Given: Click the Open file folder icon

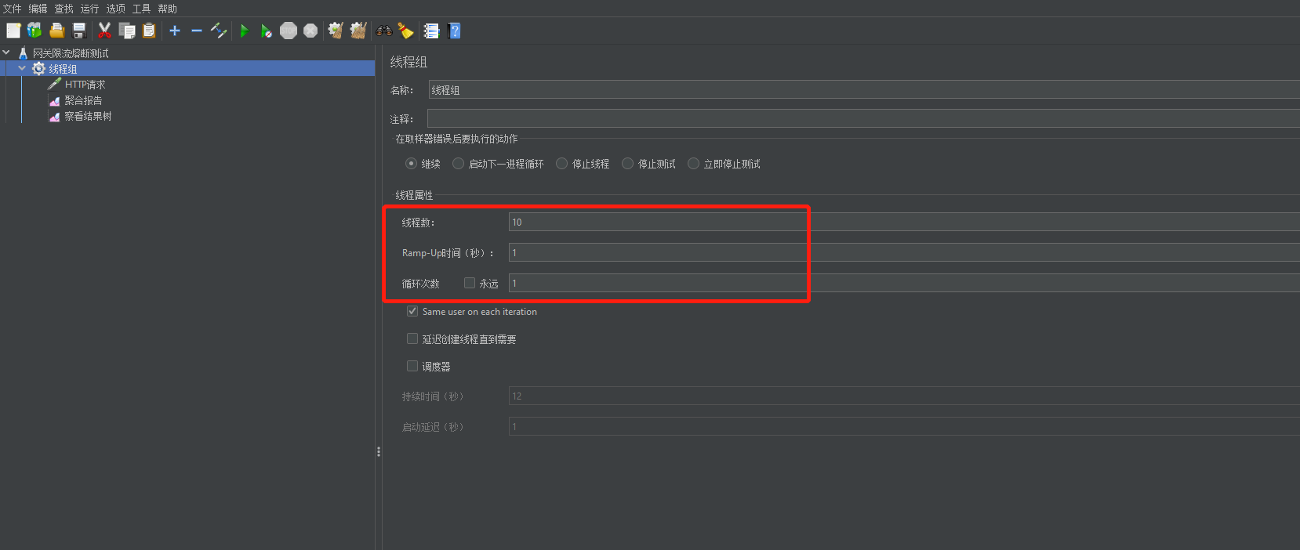Looking at the screenshot, I should coord(56,31).
